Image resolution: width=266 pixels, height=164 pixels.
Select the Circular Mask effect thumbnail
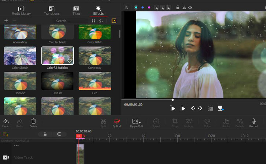coord(58,32)
